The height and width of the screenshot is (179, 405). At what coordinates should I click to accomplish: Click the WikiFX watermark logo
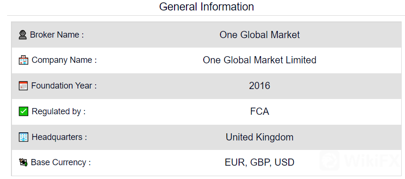pos(361,161)
